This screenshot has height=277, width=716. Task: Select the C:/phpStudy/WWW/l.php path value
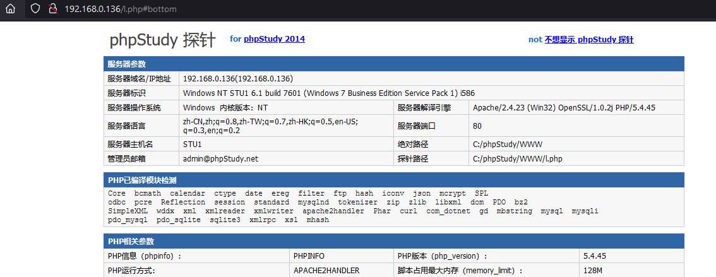(x=517, y=158)
